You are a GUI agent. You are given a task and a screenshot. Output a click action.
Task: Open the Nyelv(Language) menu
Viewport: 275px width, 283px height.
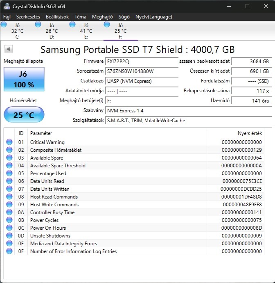[154, 17]
